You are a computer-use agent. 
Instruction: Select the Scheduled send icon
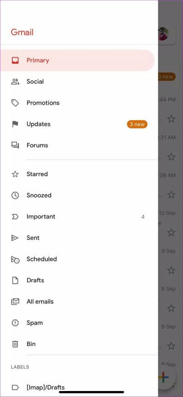pyautogui.click(x=15, y=259)
